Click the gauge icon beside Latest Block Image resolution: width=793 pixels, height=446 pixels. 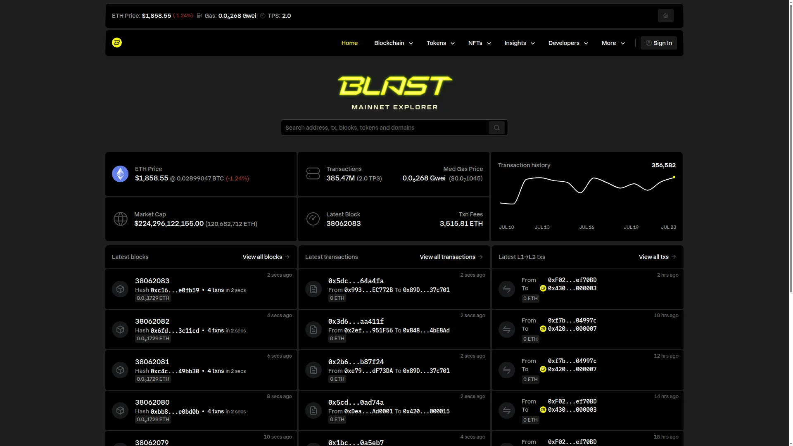[x=313, y=219]
